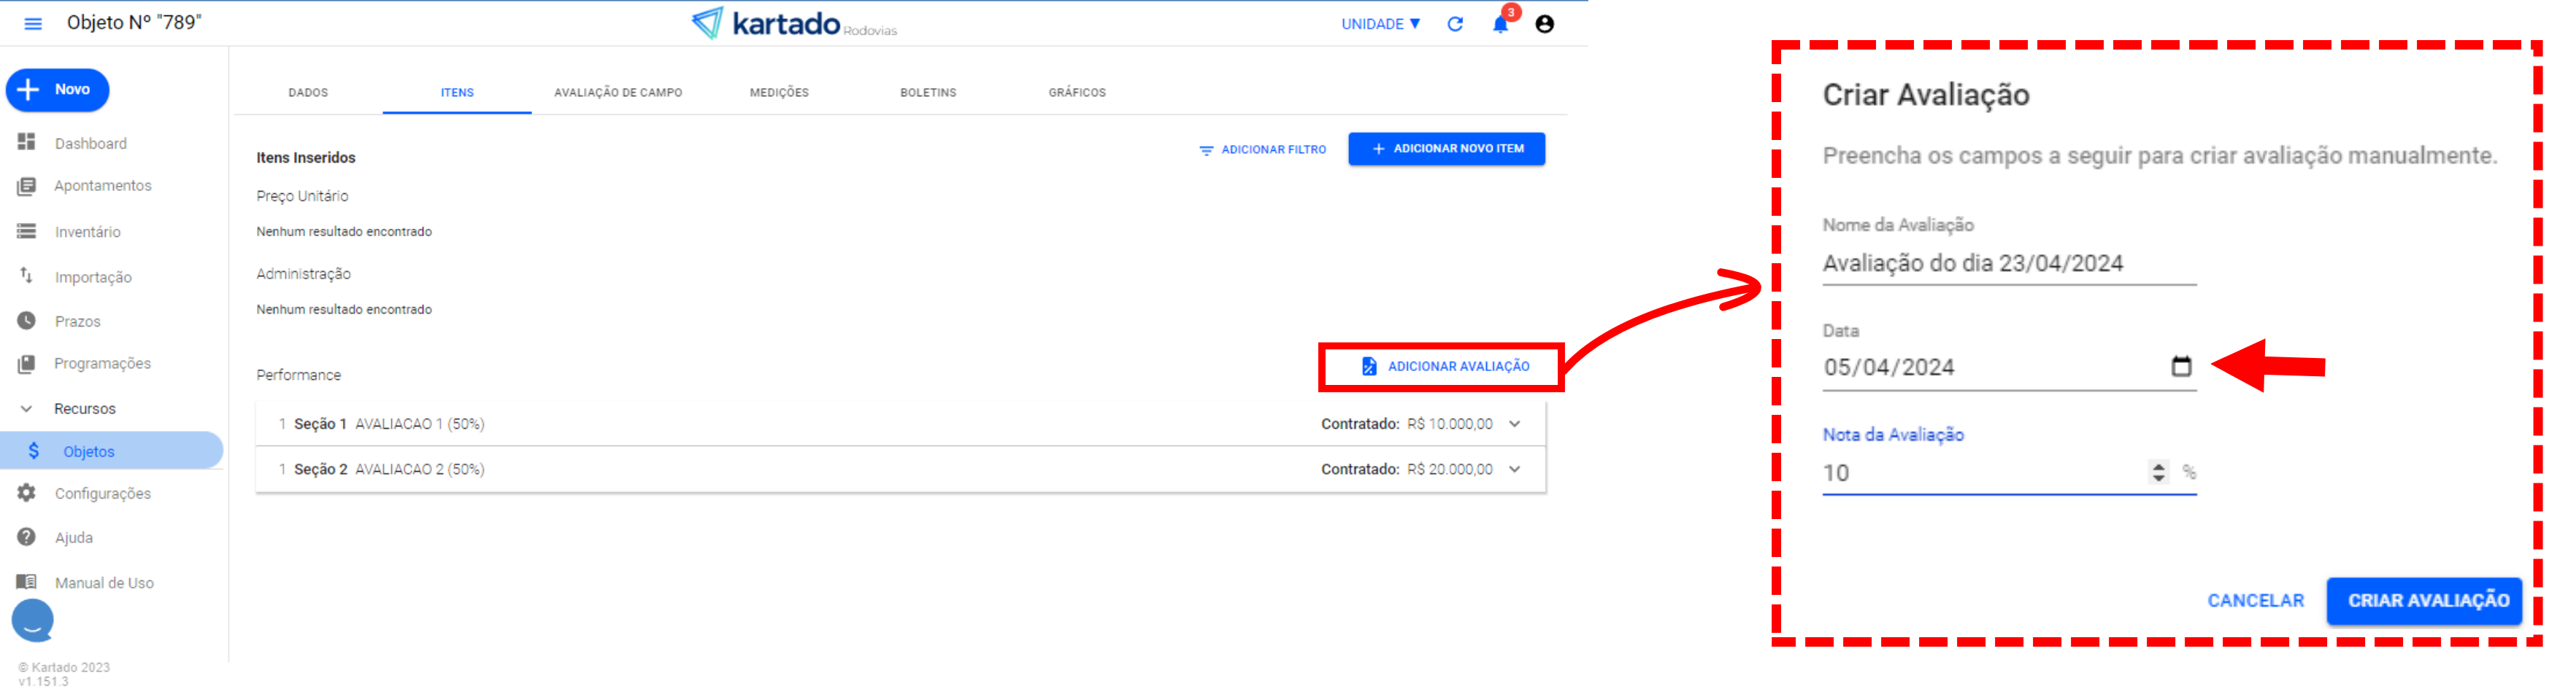The image size is (2576, 697).
Task: Open the hamburger navigation menu
Action: click(x=33, y=23)
